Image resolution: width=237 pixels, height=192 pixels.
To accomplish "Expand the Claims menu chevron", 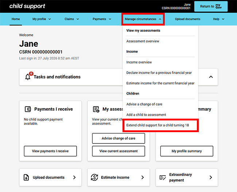I will coord(78,19).
